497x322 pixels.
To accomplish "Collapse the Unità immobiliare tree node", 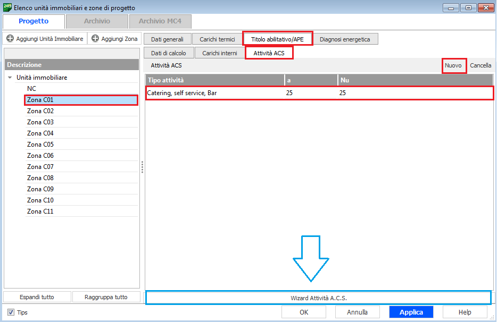I will [10, 78].
